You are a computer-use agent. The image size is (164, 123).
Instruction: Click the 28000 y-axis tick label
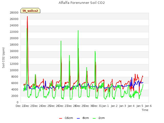click(14, 13)
